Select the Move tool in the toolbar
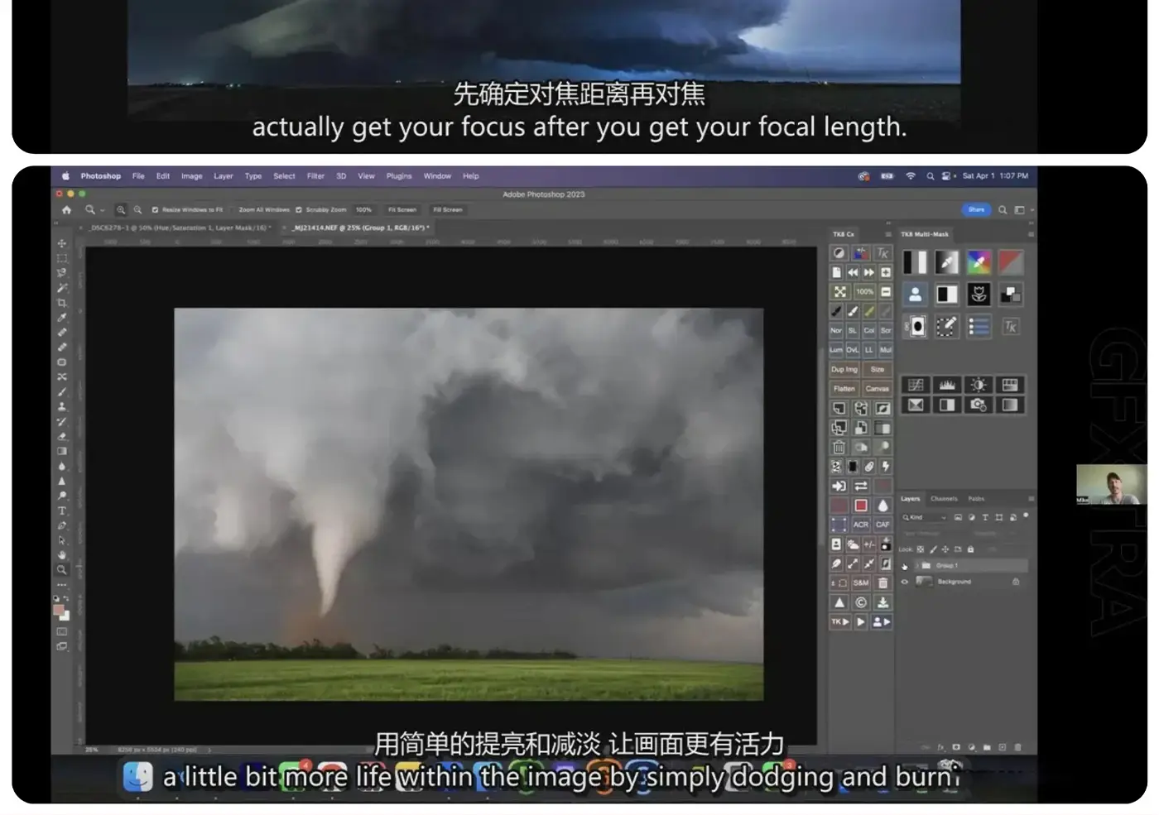 62,243
